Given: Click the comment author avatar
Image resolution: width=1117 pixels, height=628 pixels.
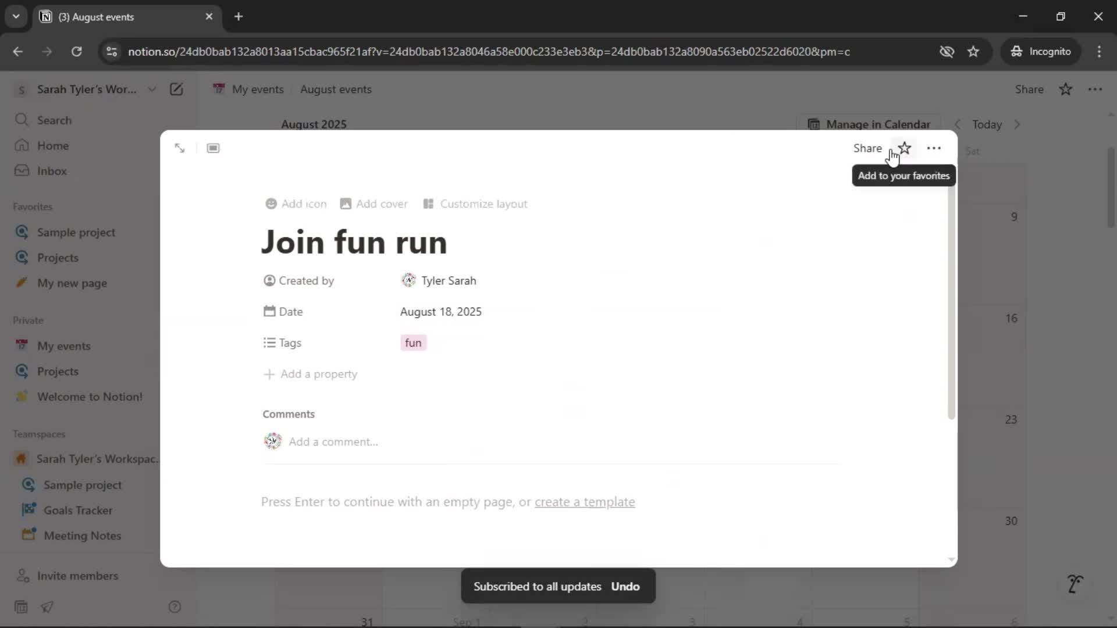Looking at the screenshot, I should point(273,441).
